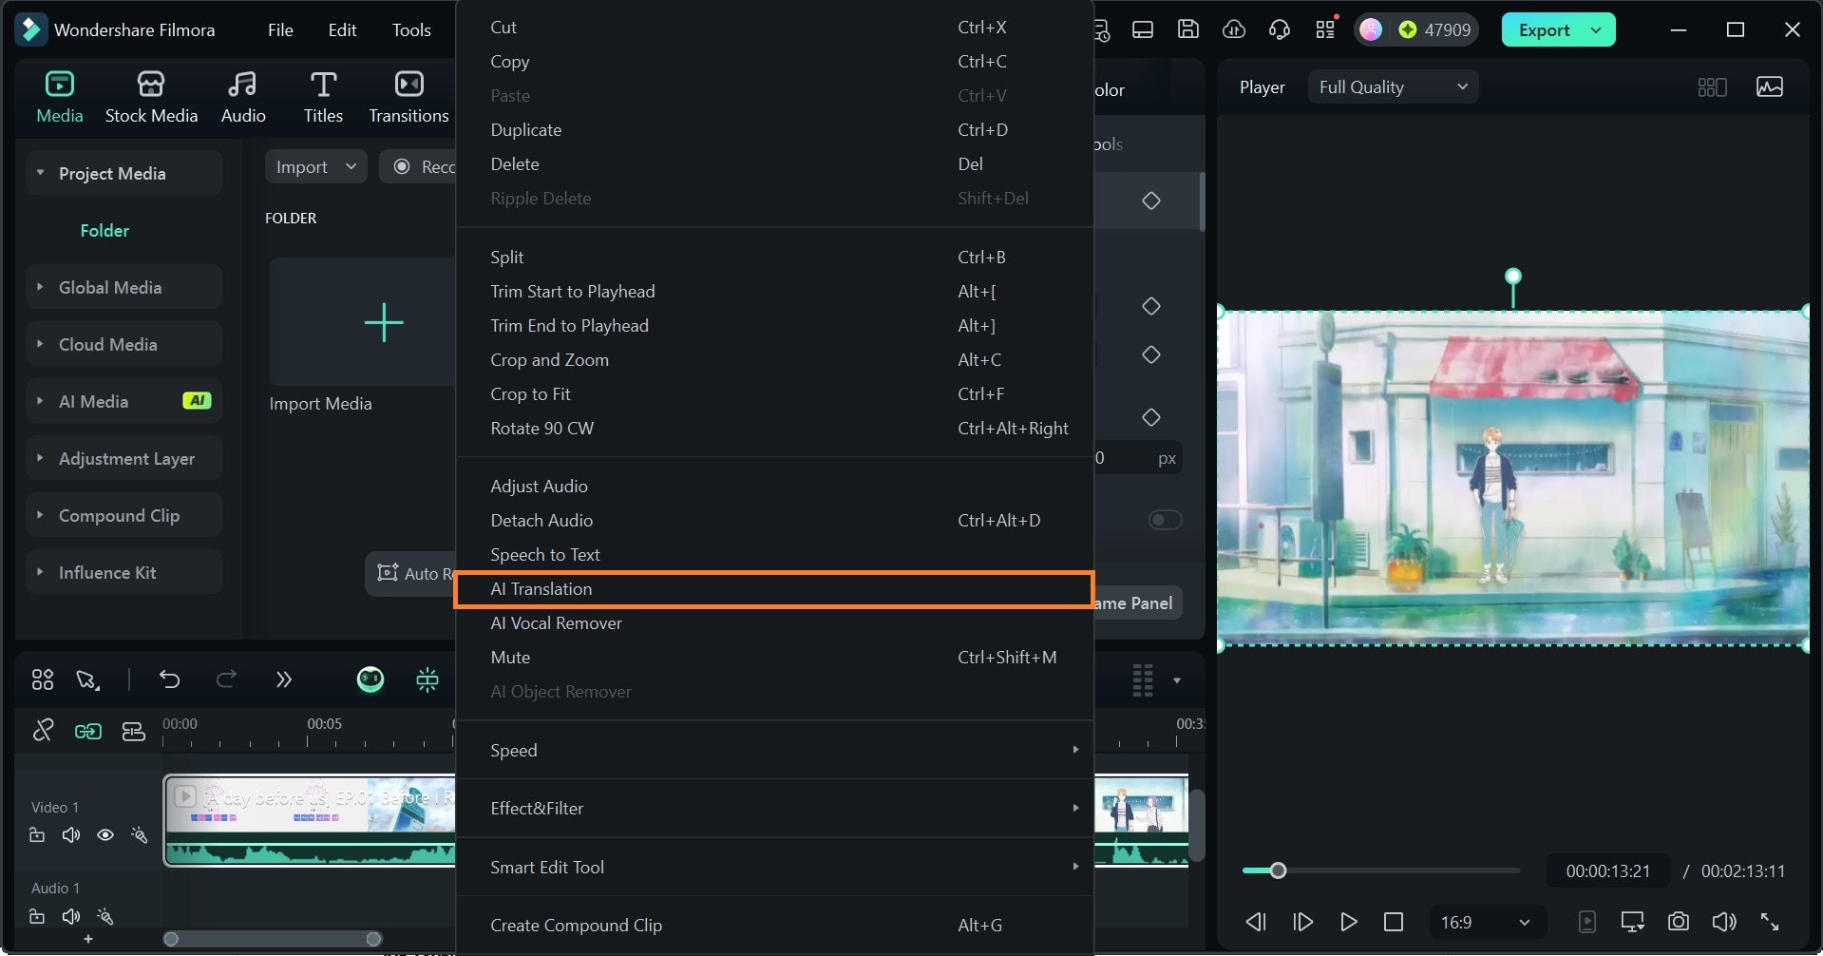Play the preview video

pos(1348,922)
